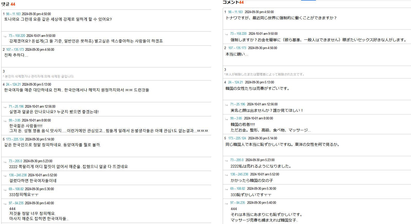Click the deleted comment 3 notice in Korean panel
Screen dimensions: 411x224
(38, 76)
